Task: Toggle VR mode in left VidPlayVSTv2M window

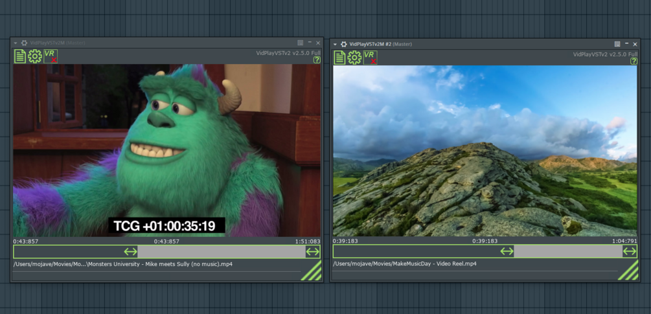Action: (51, 56)
